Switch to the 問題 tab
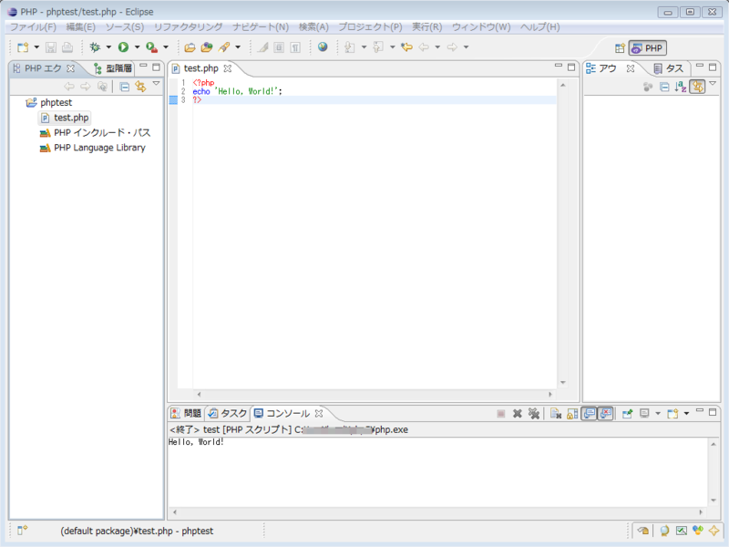Viewport: 729px width, 547px height. click(x=186, y=413)
